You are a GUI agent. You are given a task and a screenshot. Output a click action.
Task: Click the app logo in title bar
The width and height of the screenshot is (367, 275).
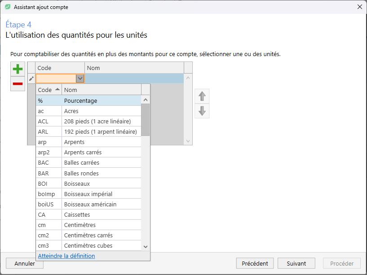click(x=8, y=7)
